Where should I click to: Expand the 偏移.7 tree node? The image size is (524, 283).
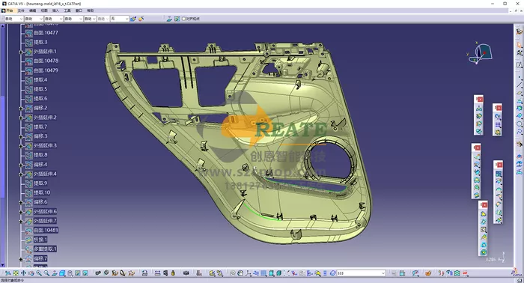click(21, 259)
